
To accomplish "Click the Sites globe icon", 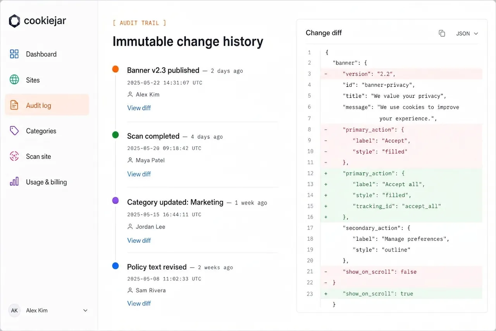I will (x=14, y=80).
